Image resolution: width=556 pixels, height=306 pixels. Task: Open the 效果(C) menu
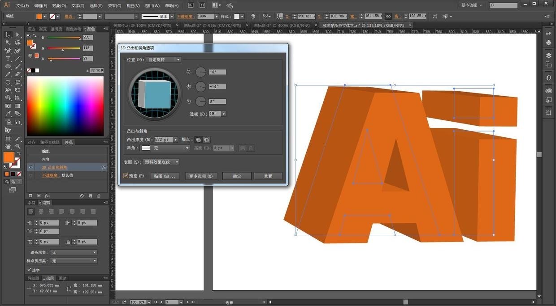(114, 6)
